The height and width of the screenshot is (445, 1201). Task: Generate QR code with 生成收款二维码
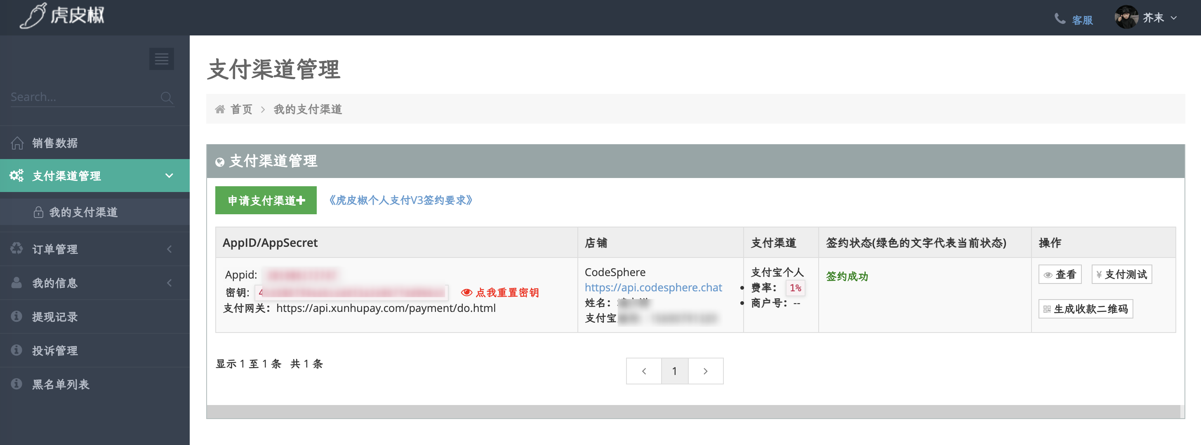coord(1086,309)
